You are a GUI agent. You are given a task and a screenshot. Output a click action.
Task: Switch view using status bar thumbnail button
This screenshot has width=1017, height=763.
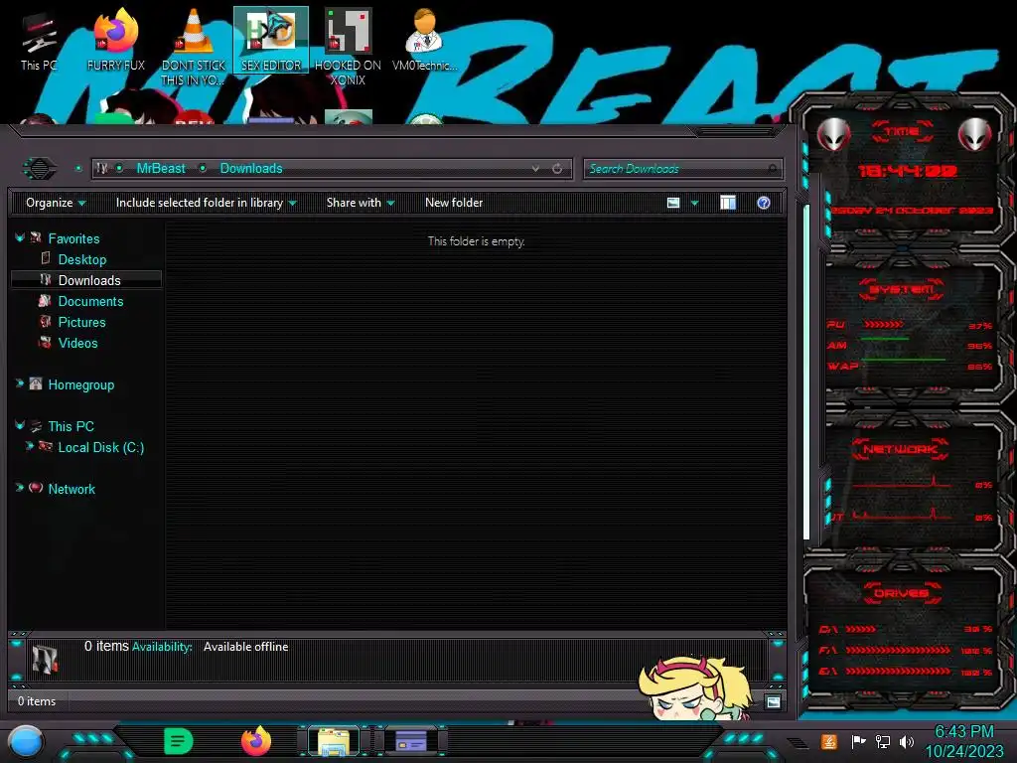[773, 701]
